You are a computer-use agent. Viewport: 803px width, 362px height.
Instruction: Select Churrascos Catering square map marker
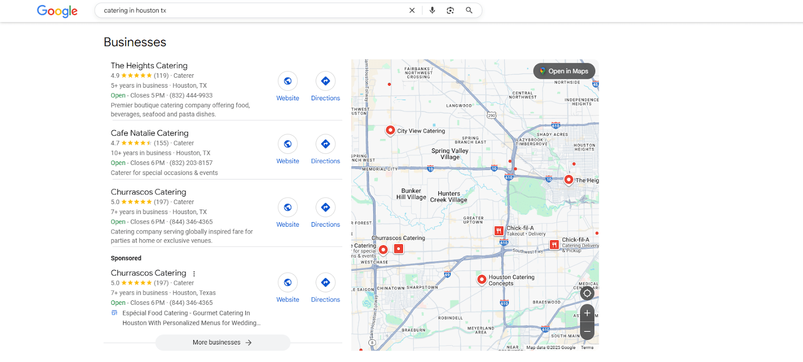pos(398,249)
